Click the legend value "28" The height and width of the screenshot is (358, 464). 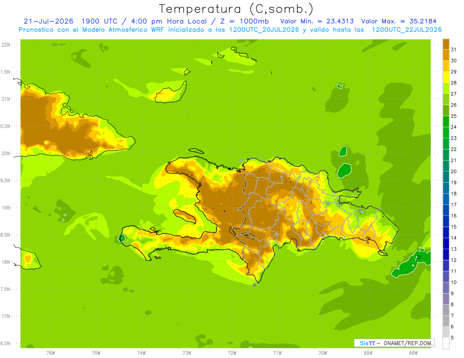coord(454,83)
